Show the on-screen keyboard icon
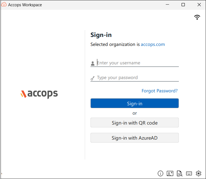 [x=189, y=174]
